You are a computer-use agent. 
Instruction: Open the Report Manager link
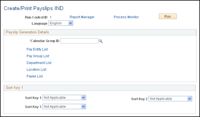click(x=82, y=17)
